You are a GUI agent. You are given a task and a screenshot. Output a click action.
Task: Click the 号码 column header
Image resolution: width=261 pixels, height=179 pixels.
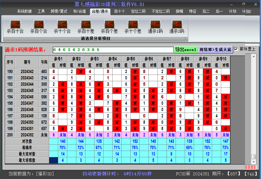pos(44,62)
